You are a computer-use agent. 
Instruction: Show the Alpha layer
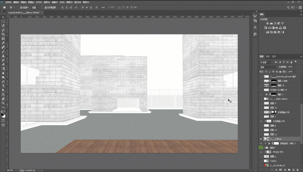tap(261, 161)
